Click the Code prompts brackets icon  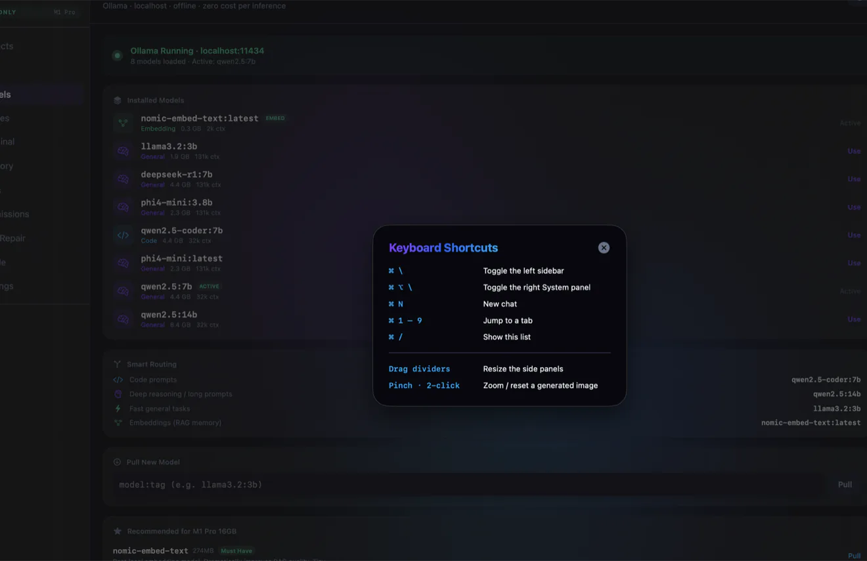click(x=118, y=380)
